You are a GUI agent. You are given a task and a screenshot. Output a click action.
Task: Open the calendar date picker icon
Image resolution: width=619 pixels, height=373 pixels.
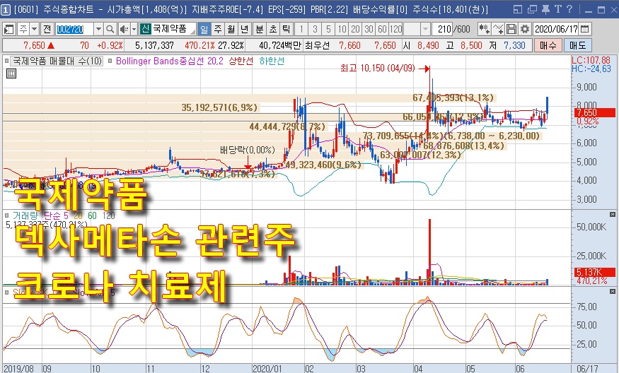tap(585, 29)
